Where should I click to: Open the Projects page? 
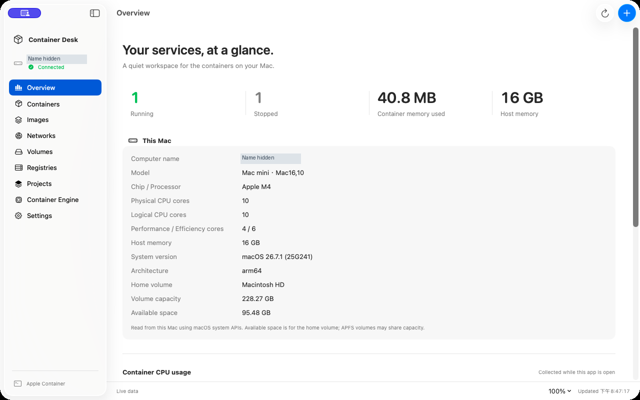pos(55,184)
